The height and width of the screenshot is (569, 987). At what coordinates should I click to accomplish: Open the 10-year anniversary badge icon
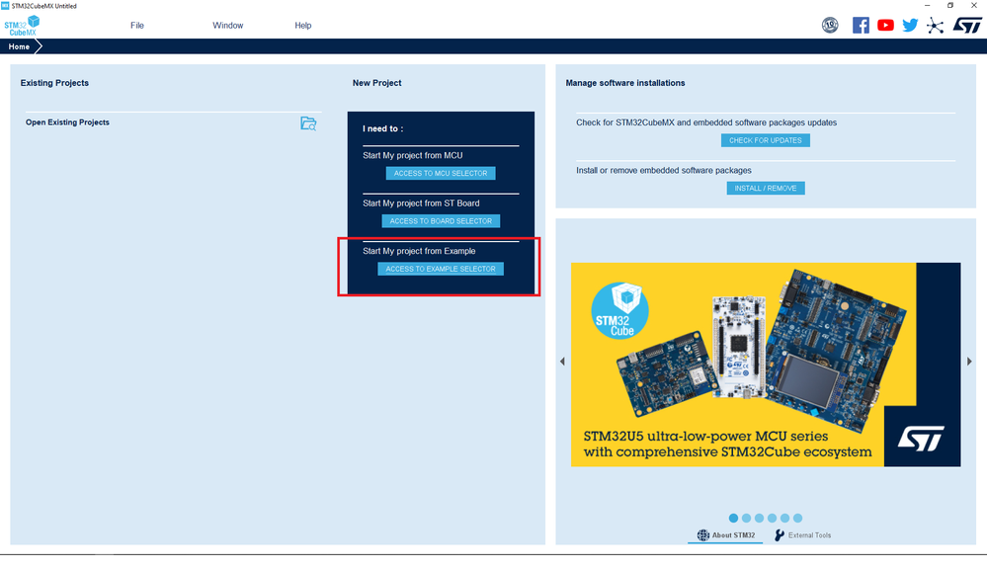[x=830, y=25]
